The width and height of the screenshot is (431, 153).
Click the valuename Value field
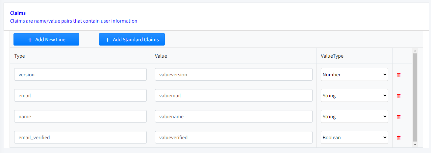(x=234, y=116)
